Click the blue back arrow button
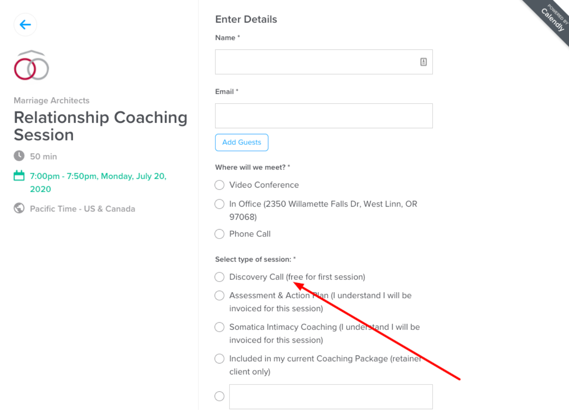 (x=25, y=25)
